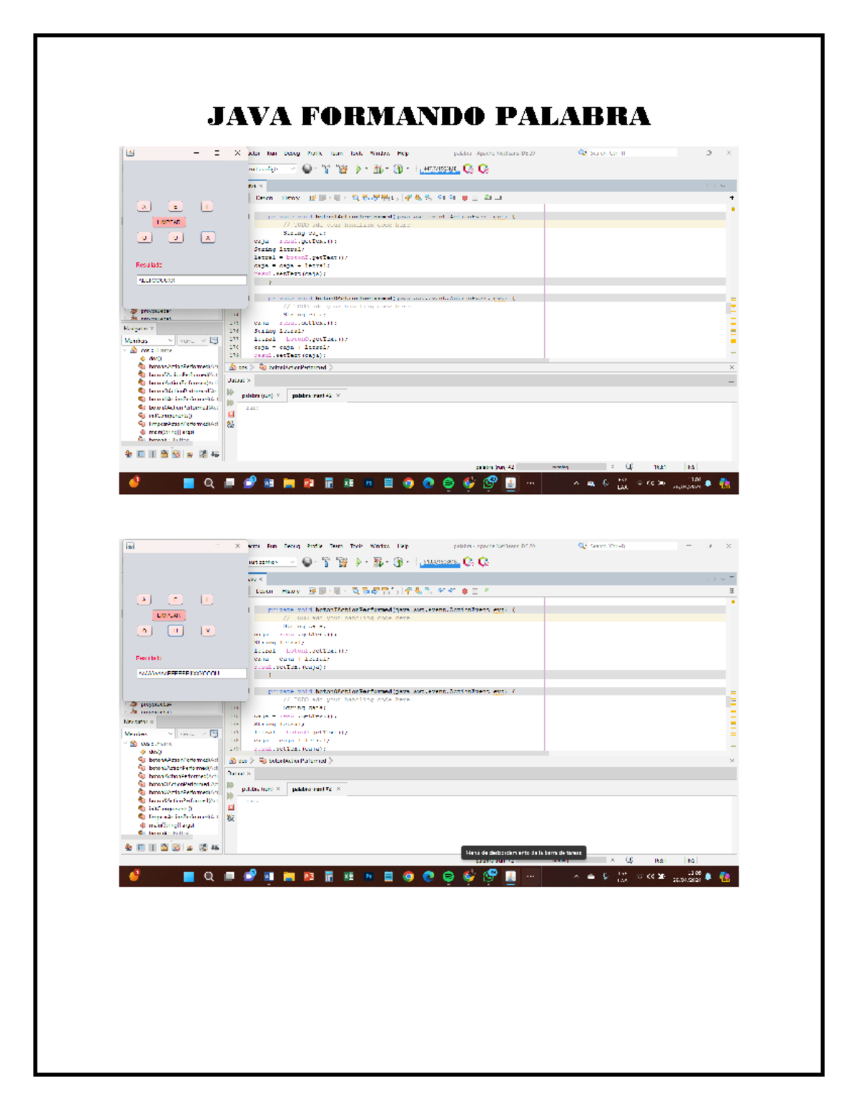Viewport: 858px width, 1110px height.
Task: Open the Members combo box in Navigator
Action: (148, 340)
